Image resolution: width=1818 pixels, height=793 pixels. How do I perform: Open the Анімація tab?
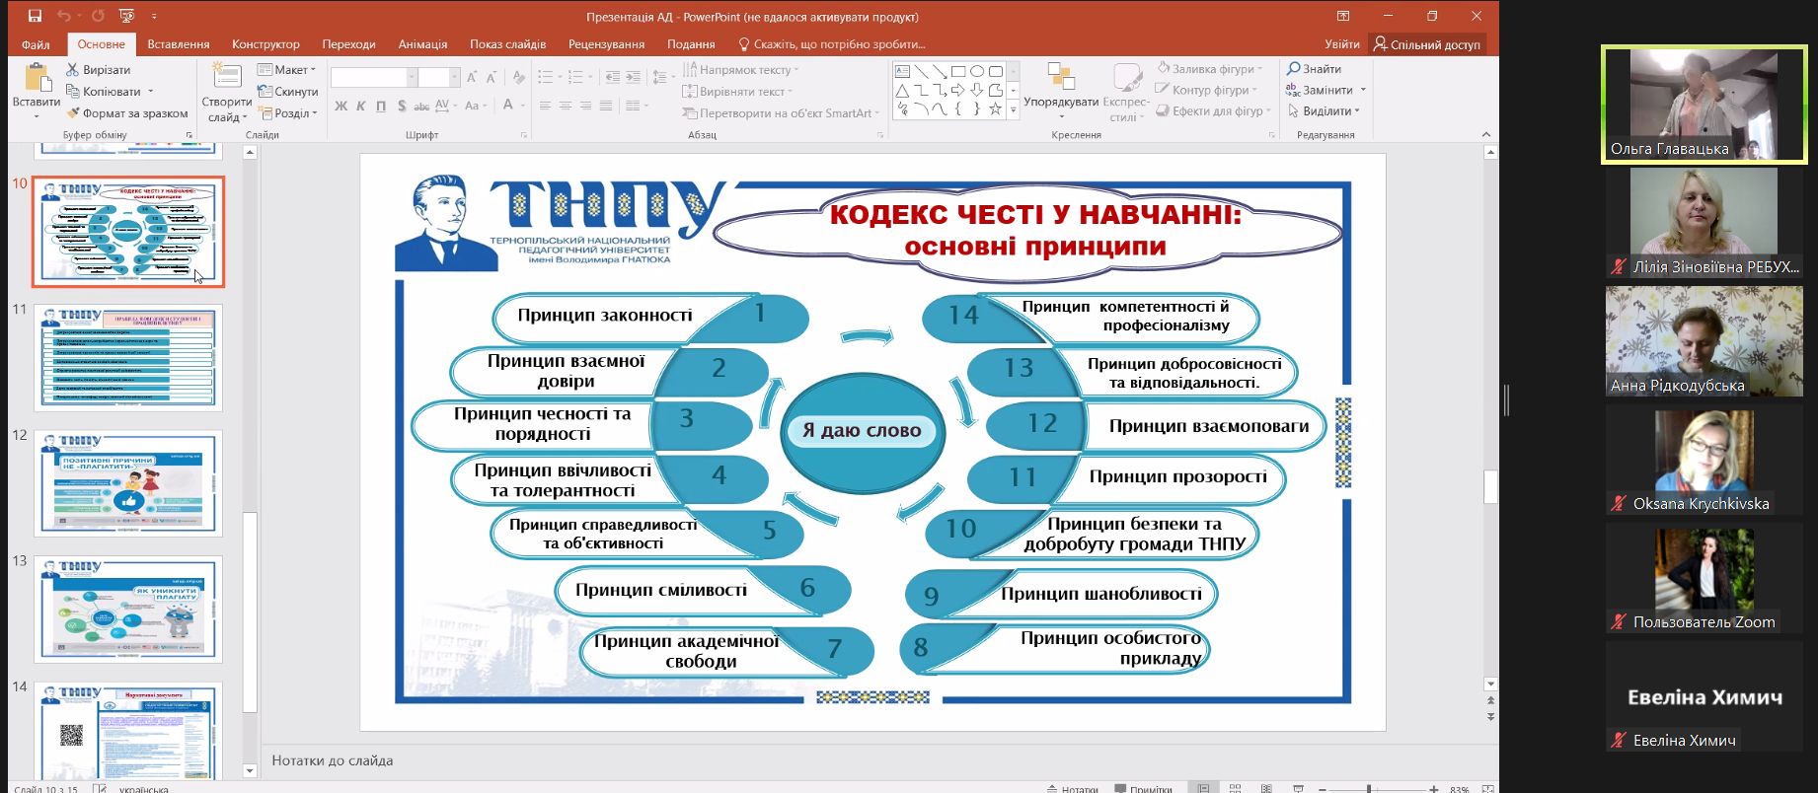[422, 44]
